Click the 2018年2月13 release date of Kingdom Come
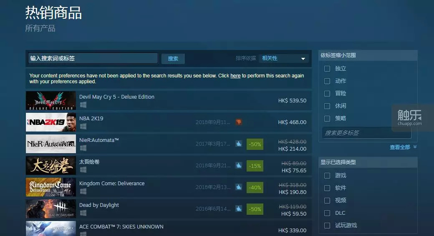The width and height of the screenshot is (434, 236). [x=213, y=187]
